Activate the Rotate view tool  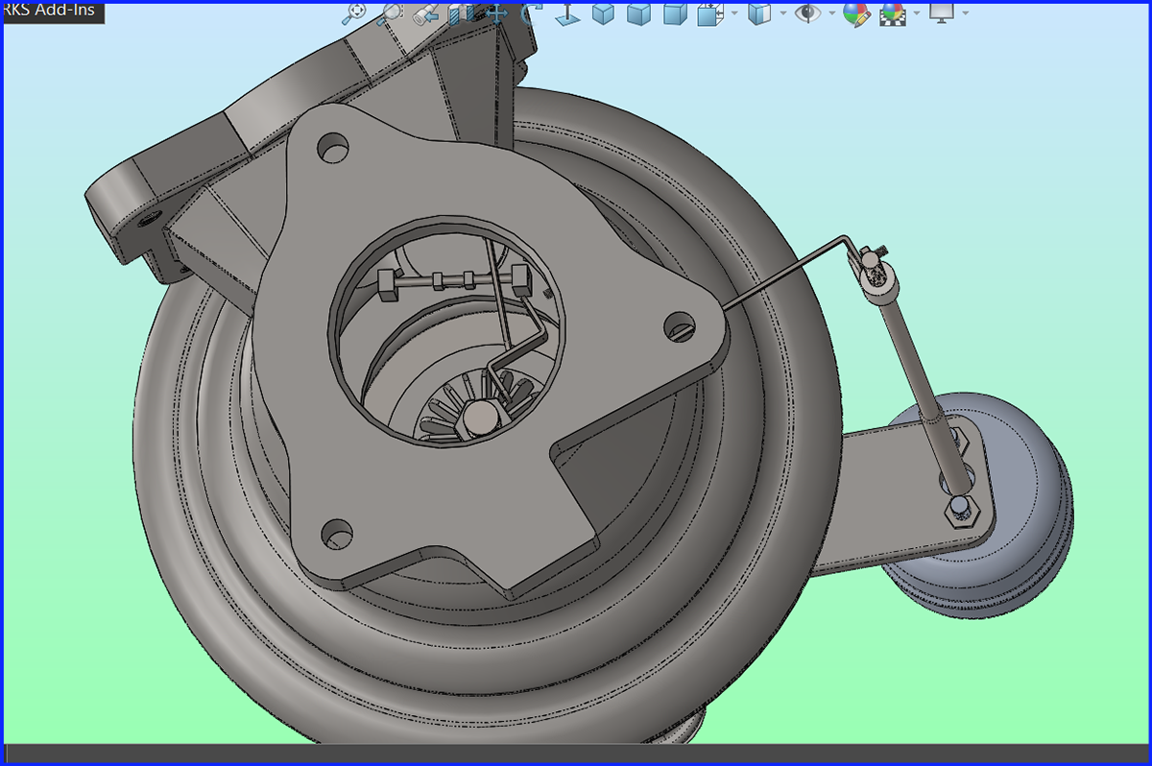click(532, 12)
